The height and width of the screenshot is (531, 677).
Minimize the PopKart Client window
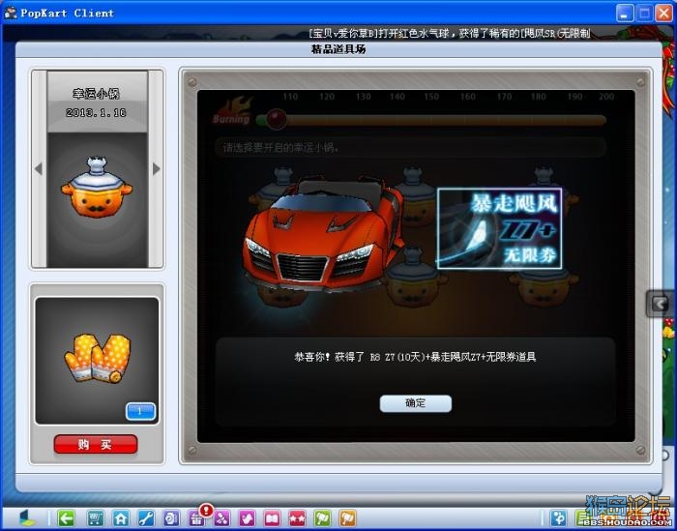coord(624,13)
